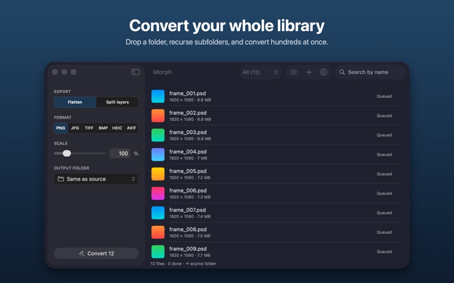Click the scale percent field showing 100
The width and height of the screenshot is (454, 283).
120,153
